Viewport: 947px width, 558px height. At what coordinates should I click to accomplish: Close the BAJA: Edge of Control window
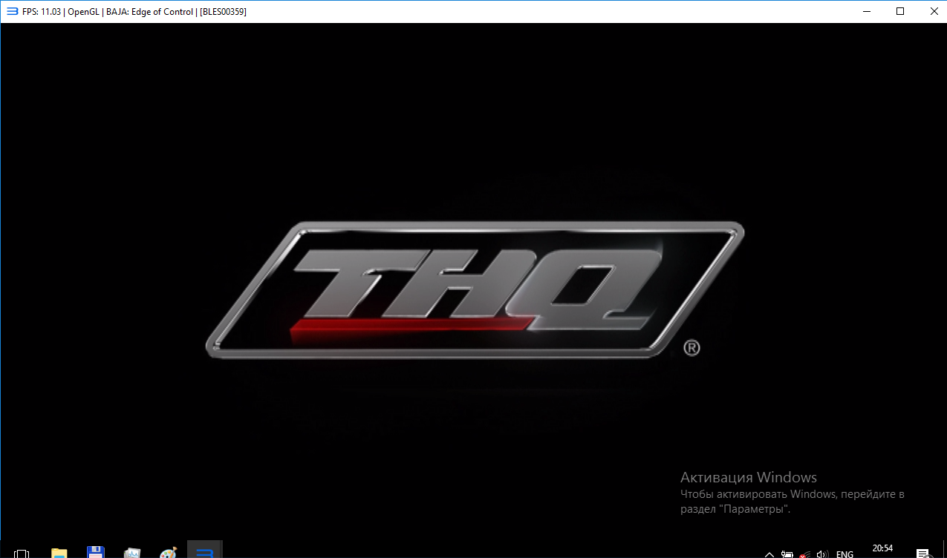pyautogui.click(x=933, y=11)
